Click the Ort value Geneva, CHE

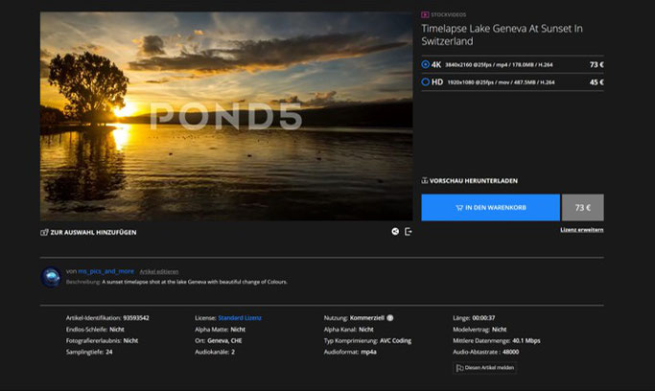pos(224,340)
